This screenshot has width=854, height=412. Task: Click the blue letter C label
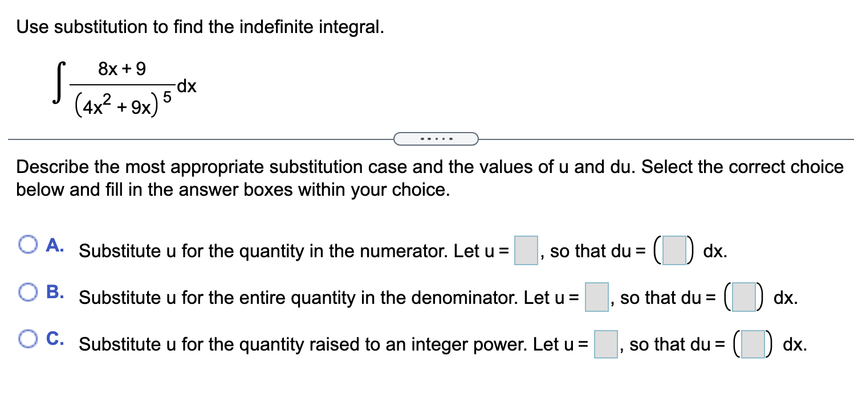click(x=54, y=338)
